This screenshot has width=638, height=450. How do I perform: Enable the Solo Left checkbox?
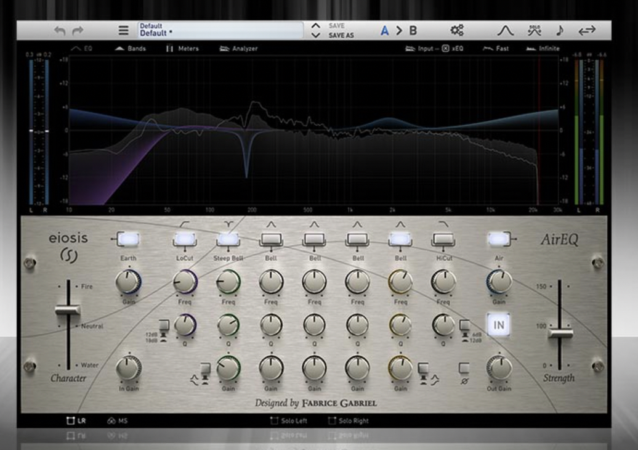click(288, 420)
